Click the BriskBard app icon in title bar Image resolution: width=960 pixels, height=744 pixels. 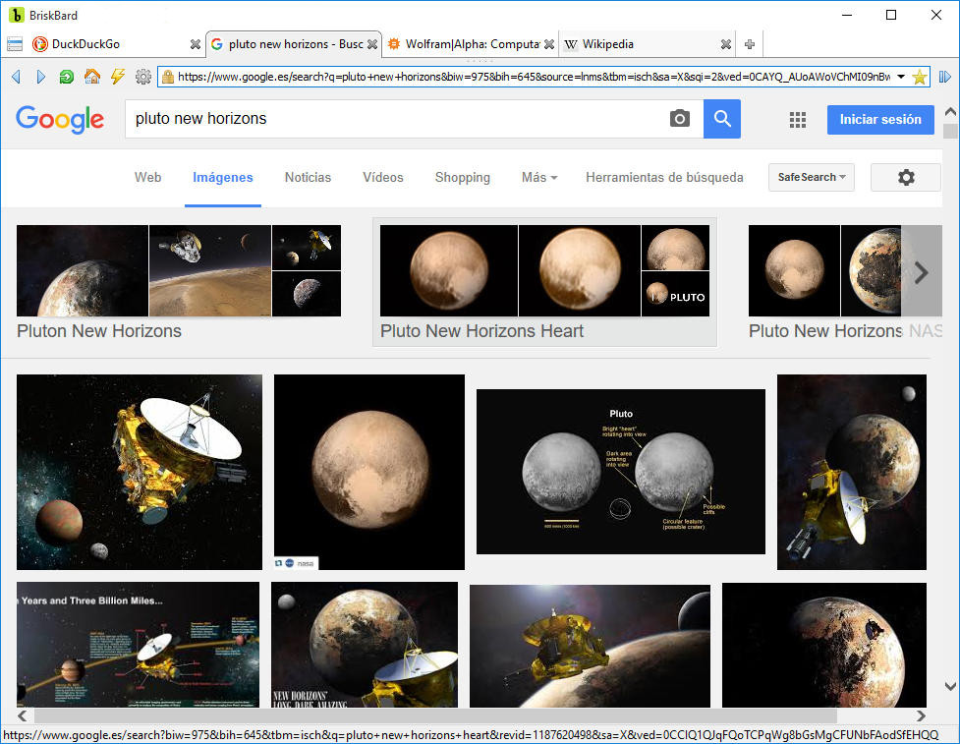click(x=16, y=16)
